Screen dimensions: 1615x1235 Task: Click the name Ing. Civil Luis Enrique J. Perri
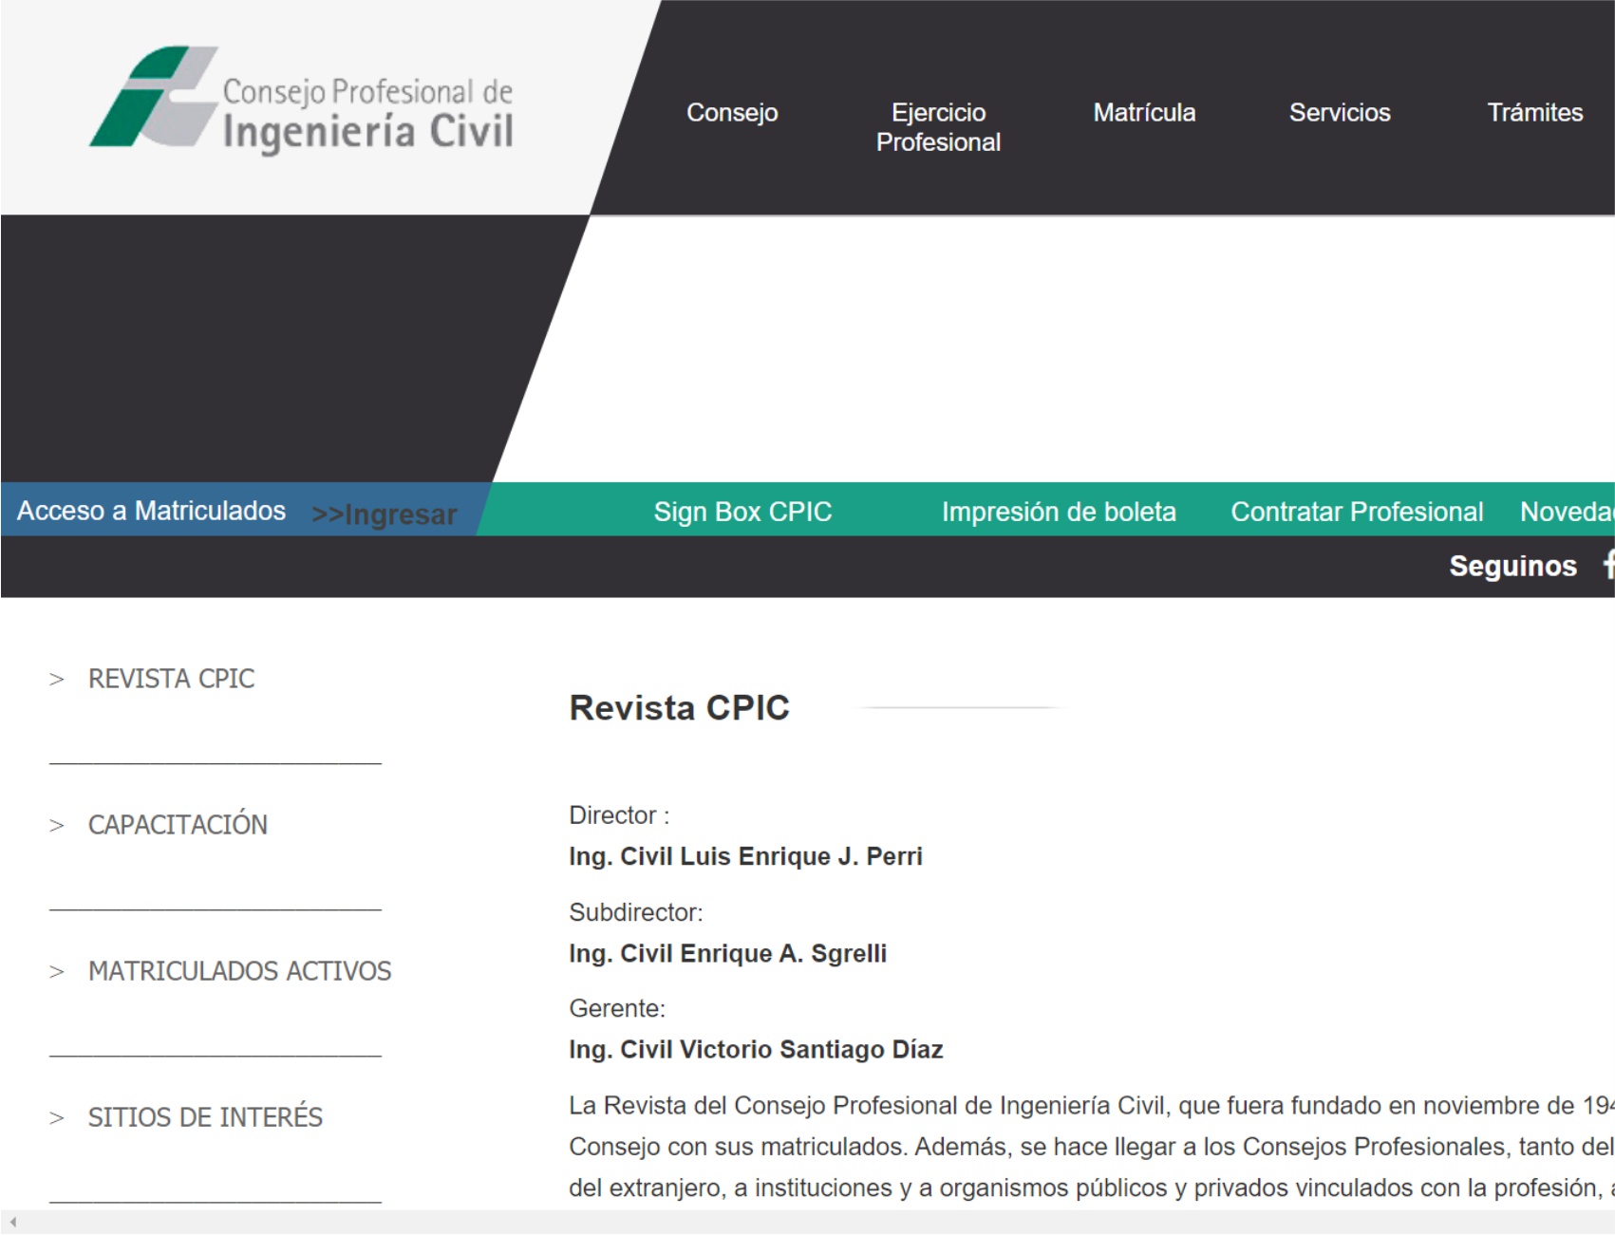point(745,856)
